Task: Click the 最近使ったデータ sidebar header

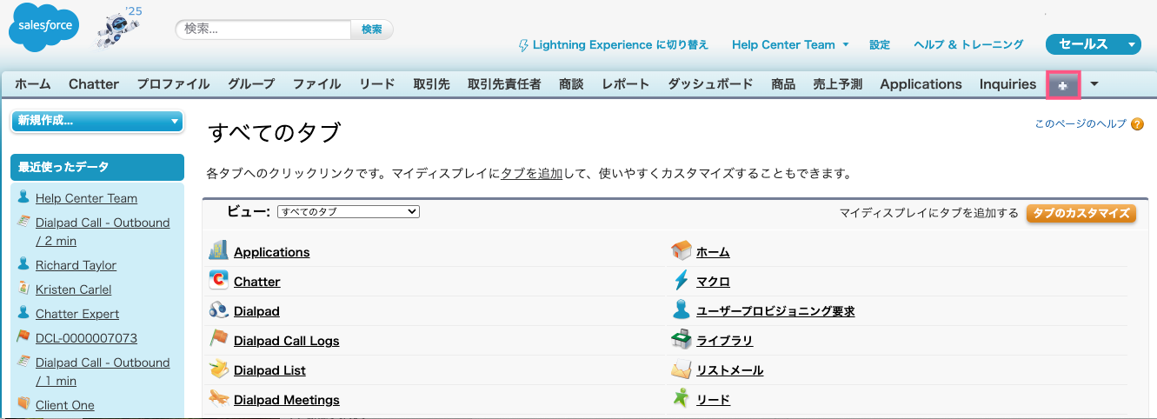Action: 97,167
